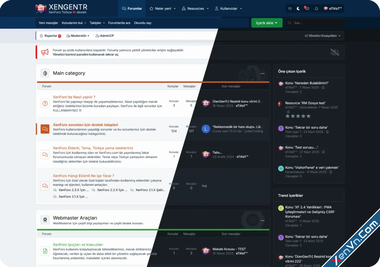Open last post Makale Konusu - TEST

229,249
